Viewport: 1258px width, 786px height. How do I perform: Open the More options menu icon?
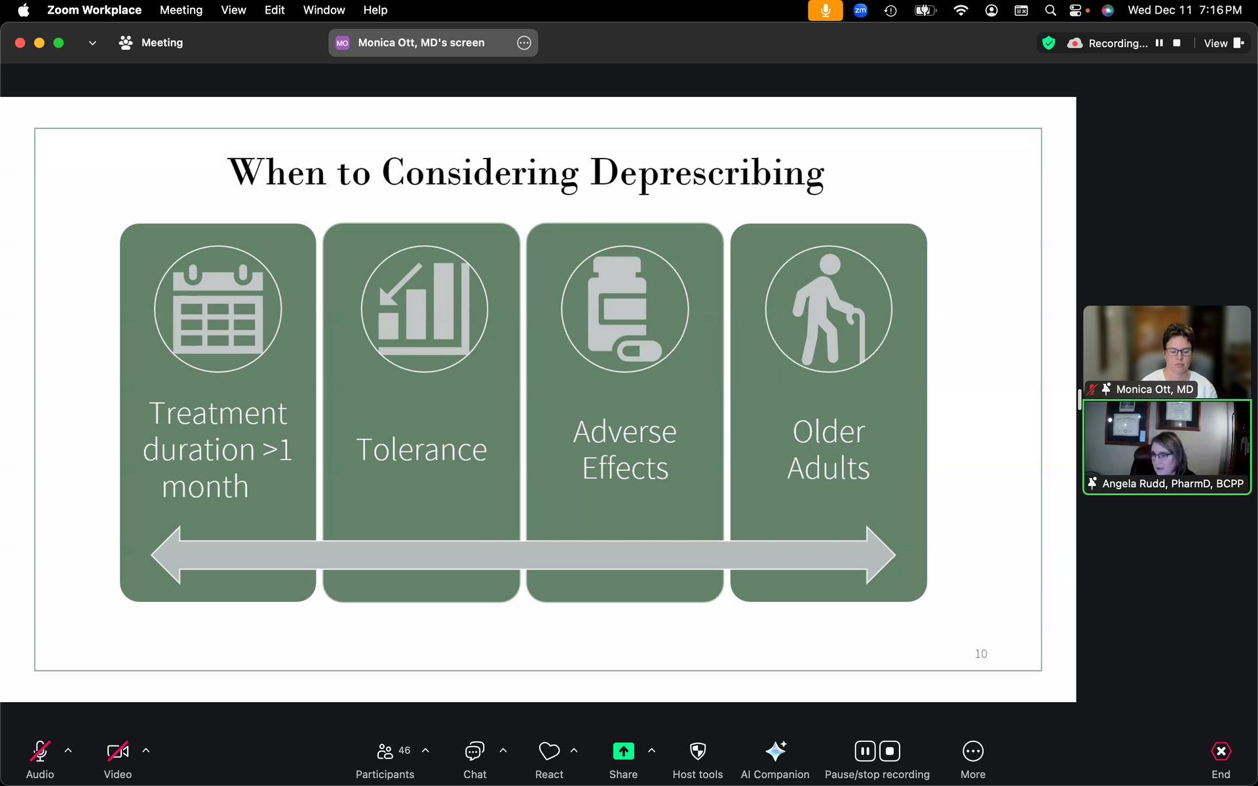coord(972,751)
